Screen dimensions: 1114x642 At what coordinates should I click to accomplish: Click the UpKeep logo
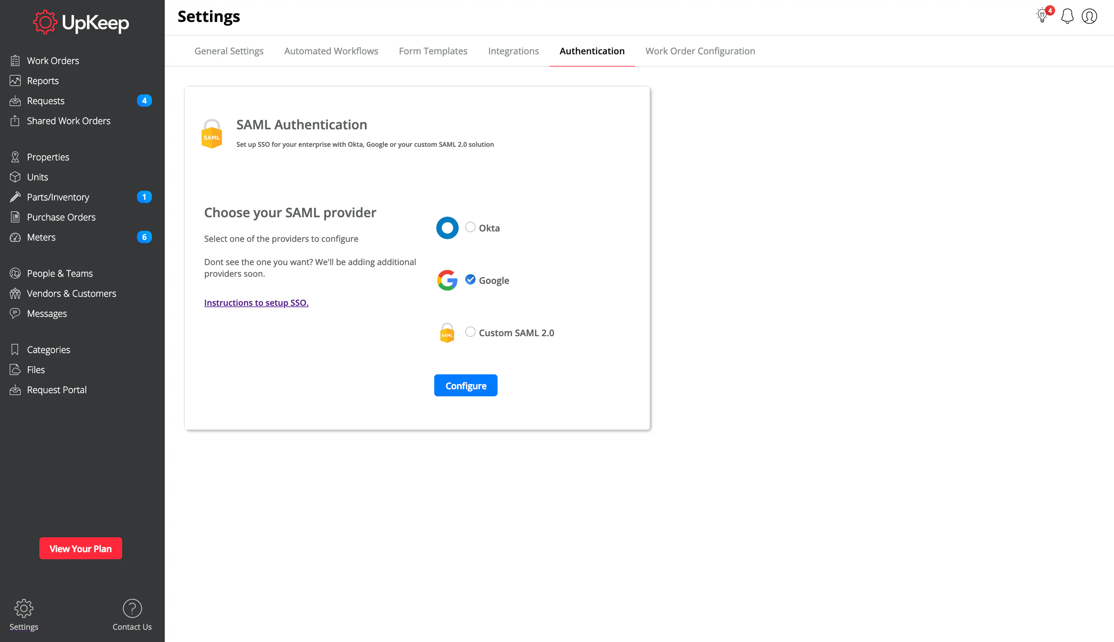pos(81,23)
